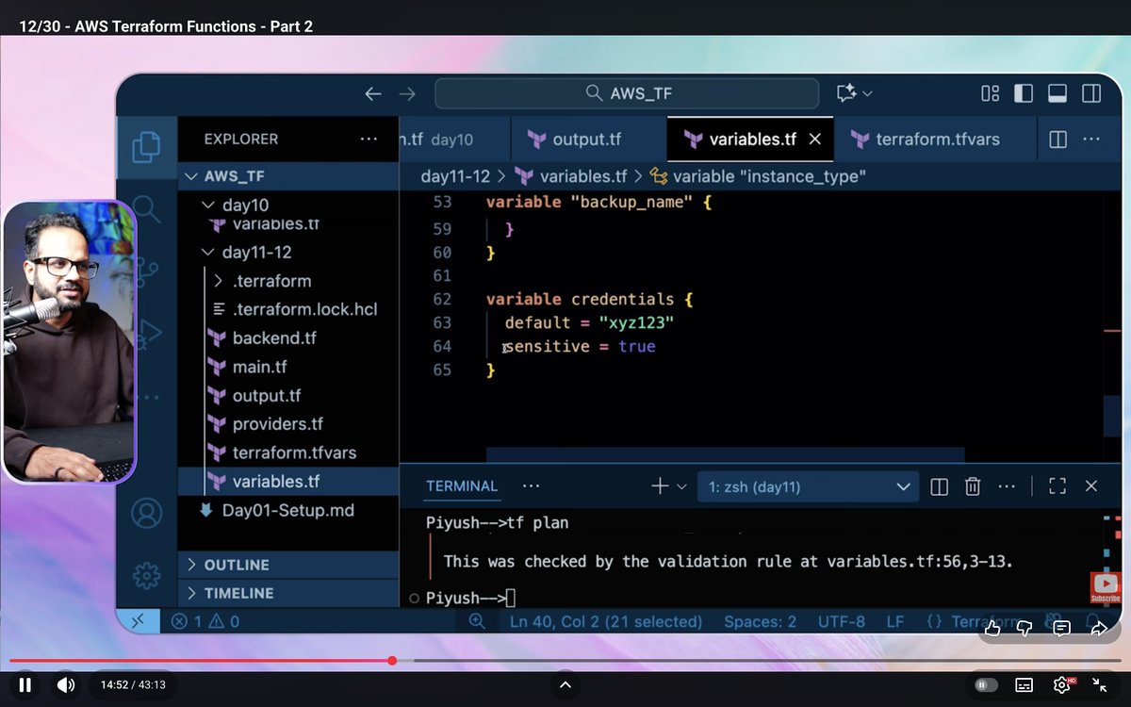Create a new terminal with plus icon
The image size is (1131, 707).
(x=659, y=486)
